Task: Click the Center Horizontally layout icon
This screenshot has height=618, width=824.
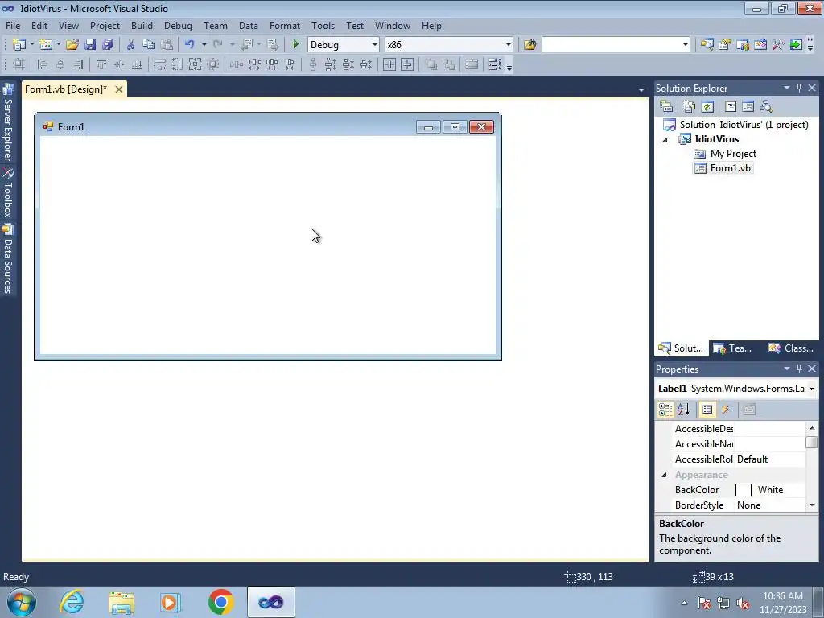Action: click(389, 64)
